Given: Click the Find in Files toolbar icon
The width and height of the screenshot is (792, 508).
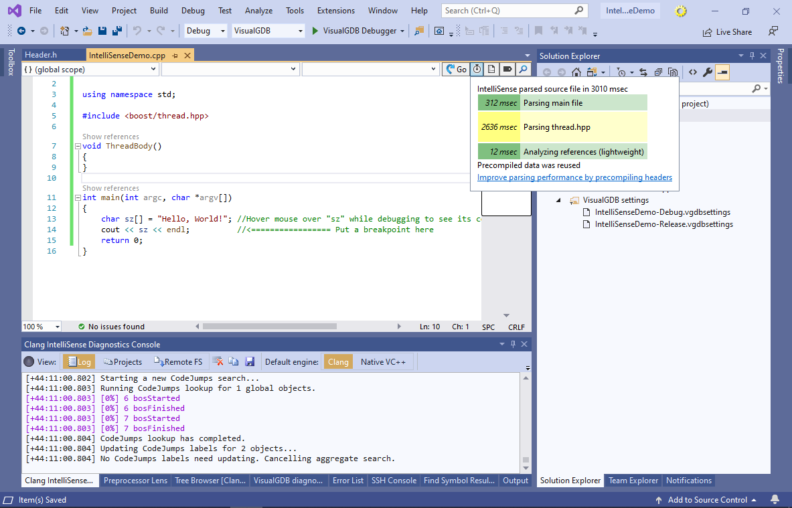Looking at the screenshot, I should click(418, 31).
